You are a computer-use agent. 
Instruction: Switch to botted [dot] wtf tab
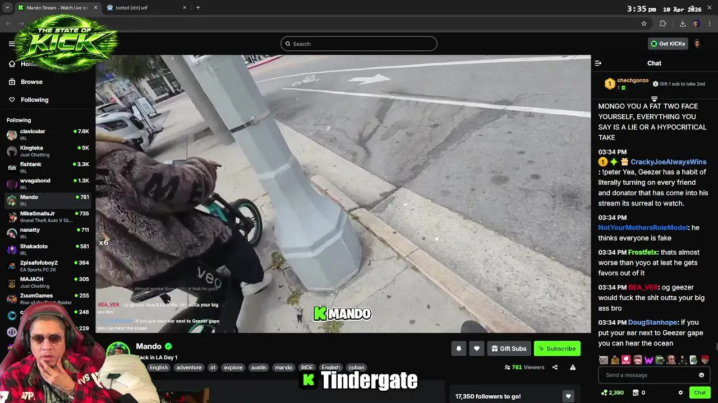147,8
